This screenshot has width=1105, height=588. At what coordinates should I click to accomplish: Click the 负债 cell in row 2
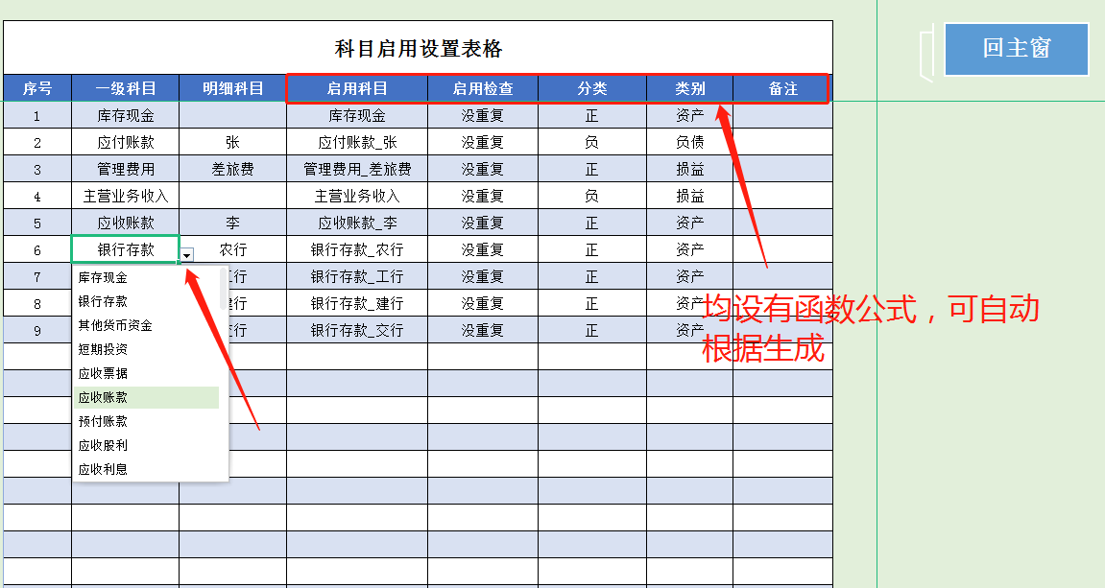pos(688,141)
